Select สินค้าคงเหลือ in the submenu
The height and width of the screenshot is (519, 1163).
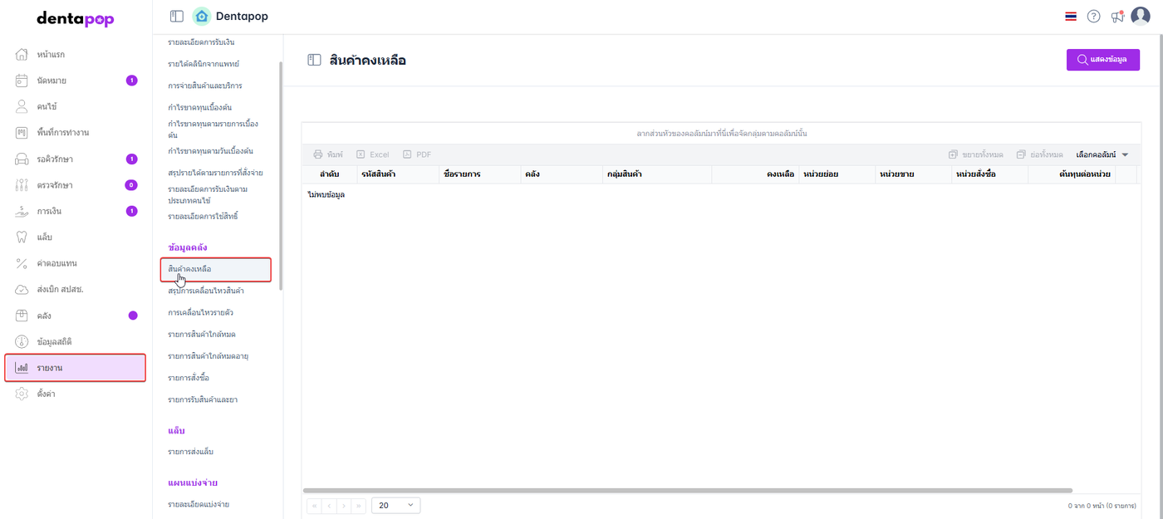216,270
